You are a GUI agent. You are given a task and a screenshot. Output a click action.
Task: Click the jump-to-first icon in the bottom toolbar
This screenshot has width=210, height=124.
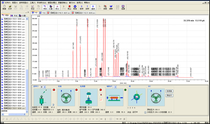86,119
